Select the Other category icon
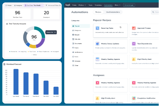Screen dimensions: 159x106 tap(73, 65)
